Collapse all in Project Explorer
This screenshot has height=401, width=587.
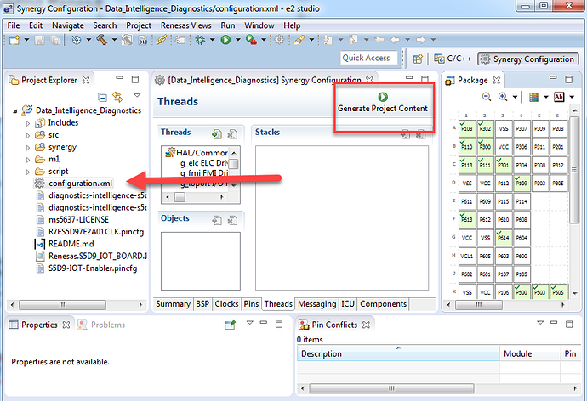click(x=102, y=98)
